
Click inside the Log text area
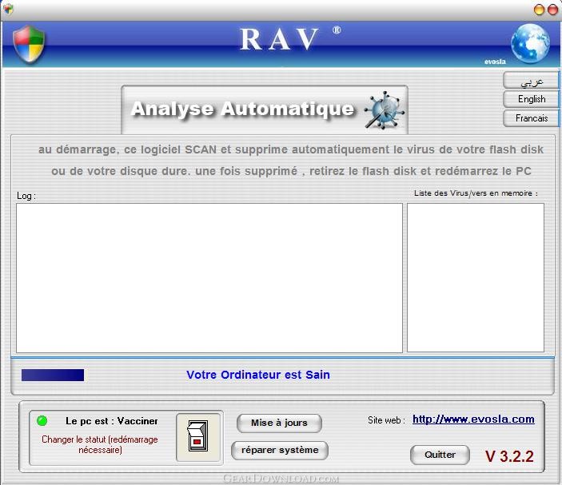point(209,278)
